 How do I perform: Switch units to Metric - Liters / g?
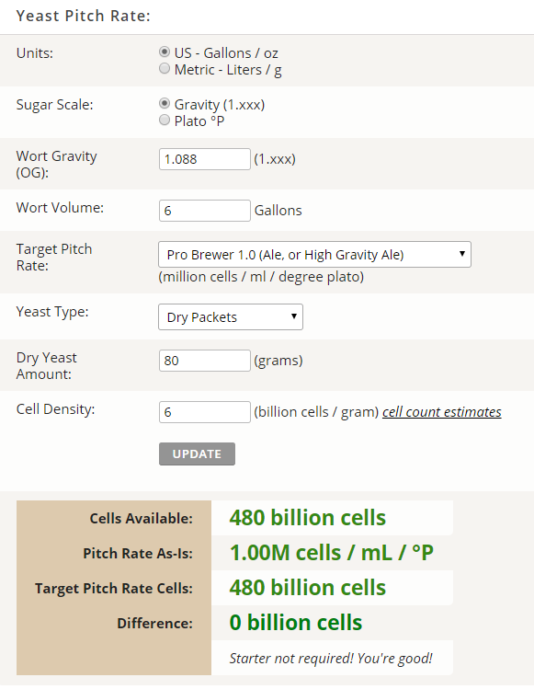tap(165, 69)
